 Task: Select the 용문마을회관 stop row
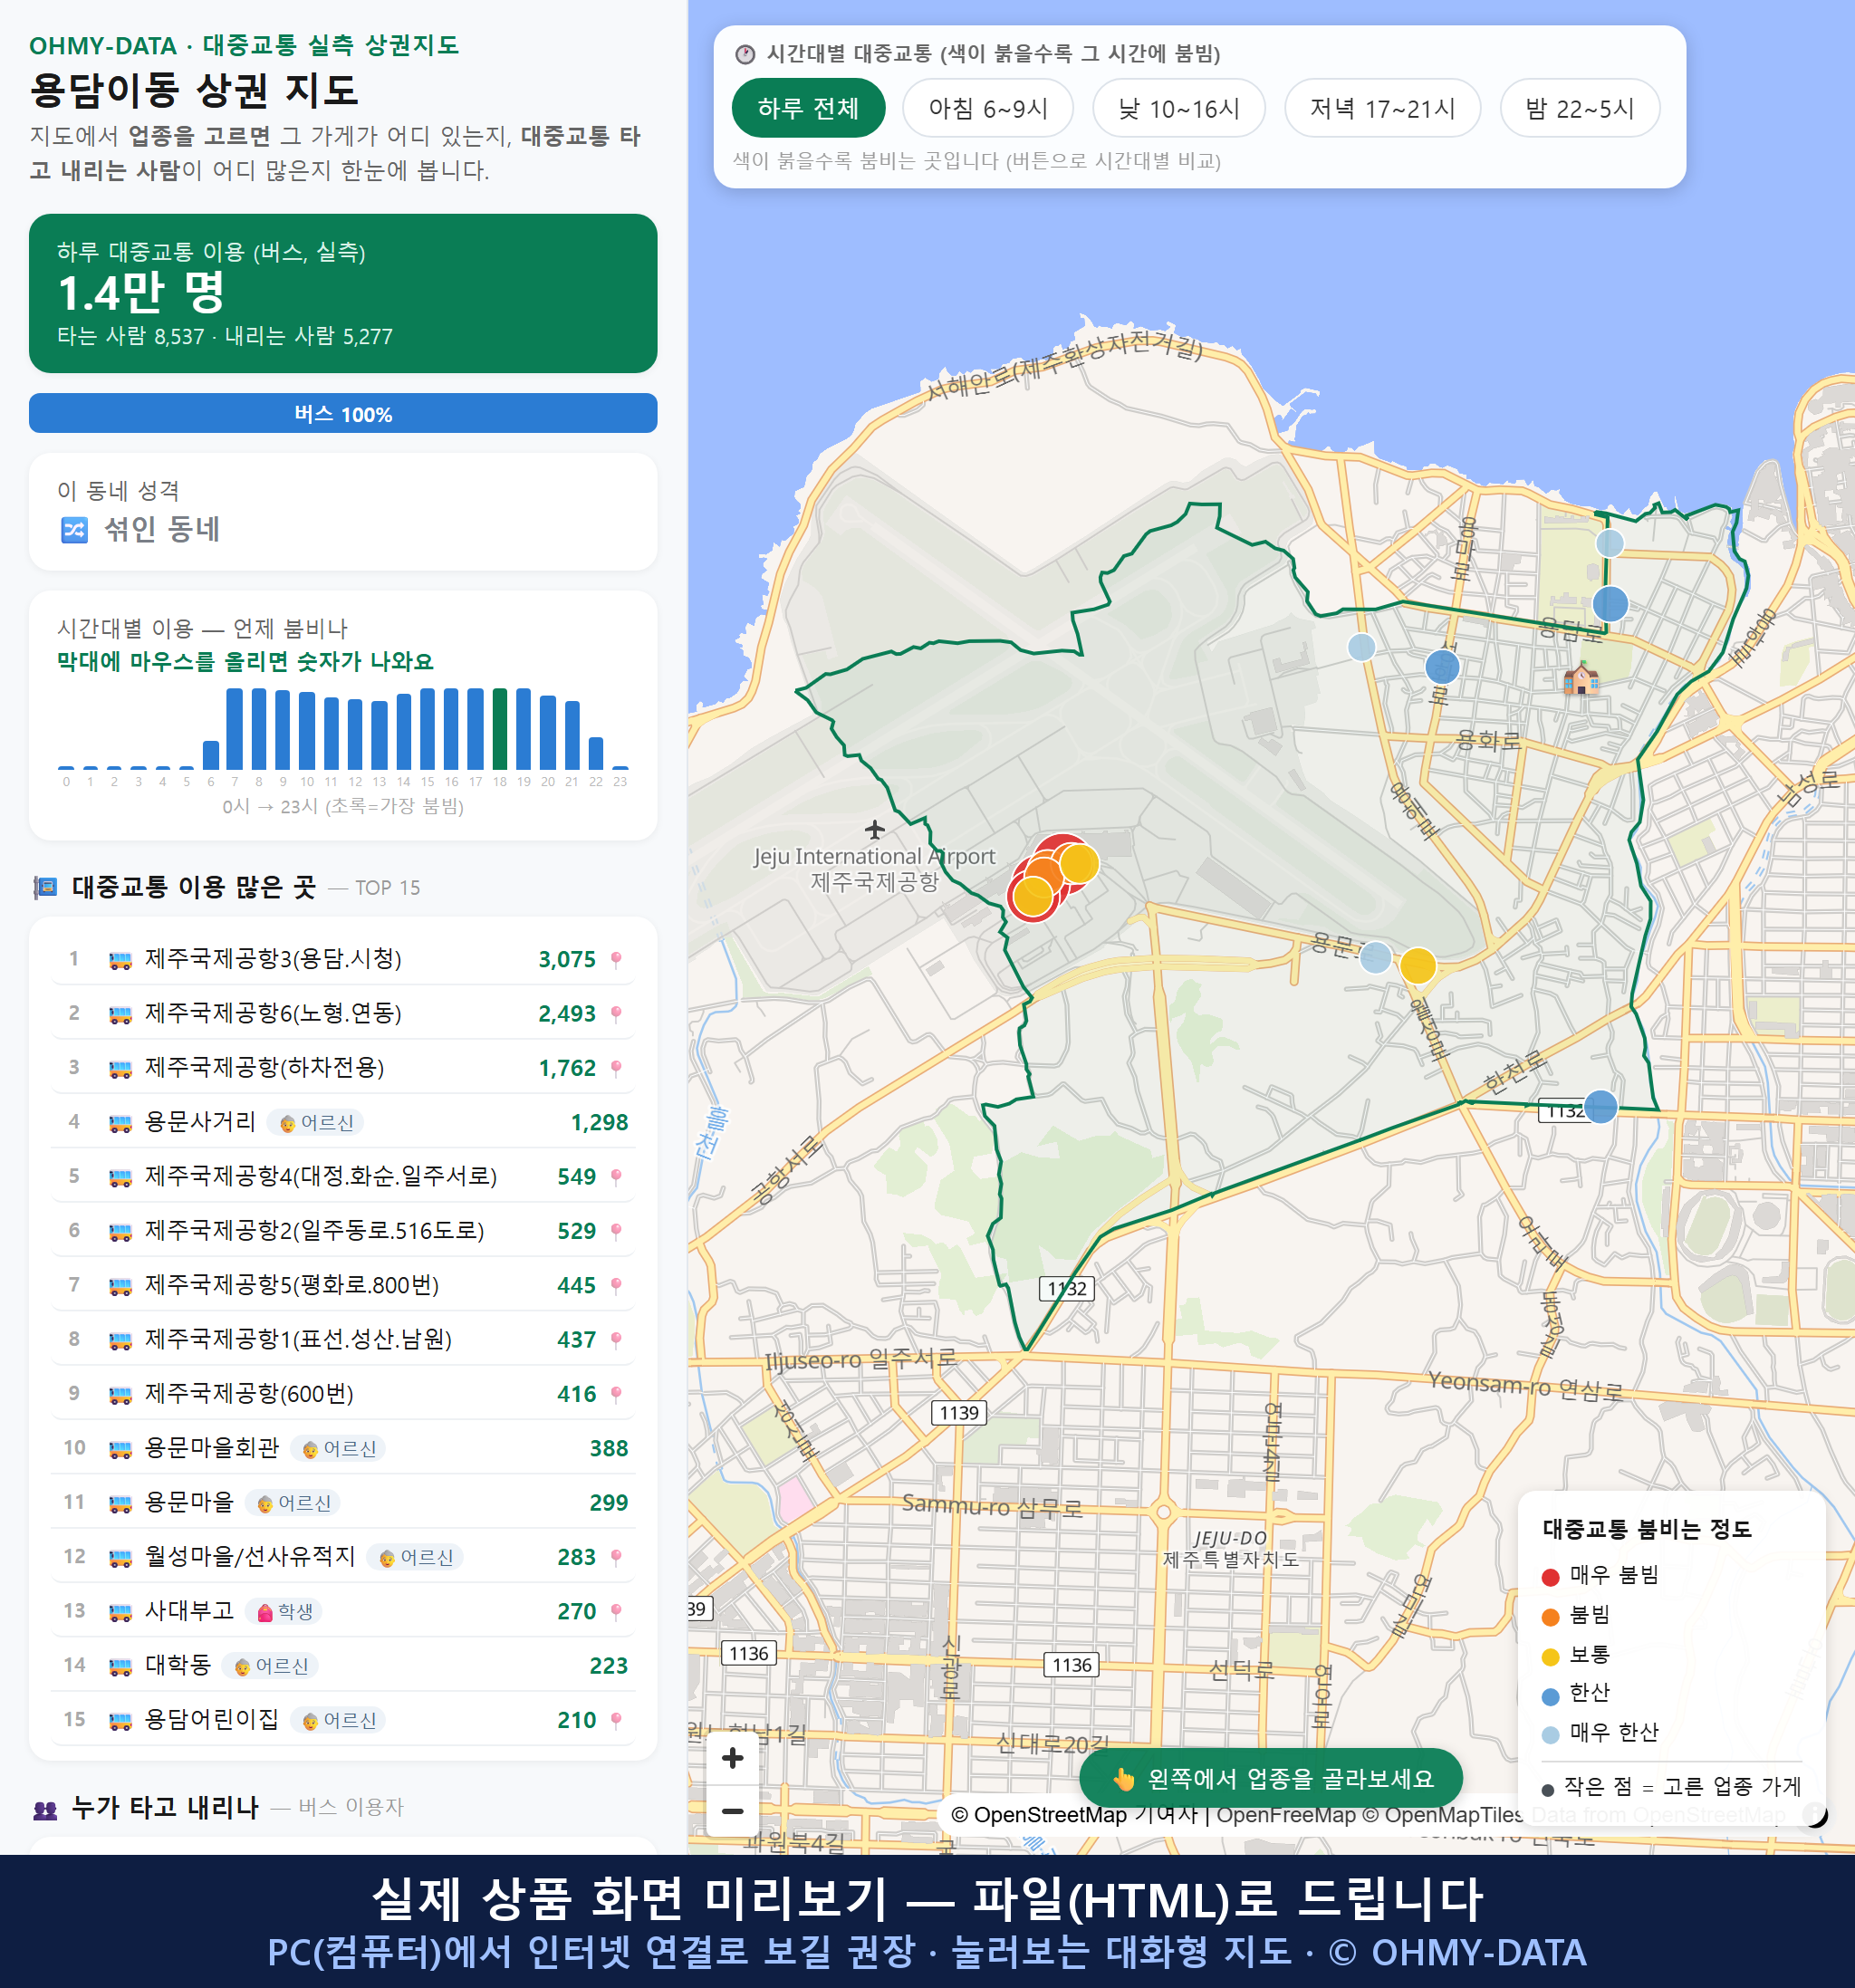coord(343,1448)
